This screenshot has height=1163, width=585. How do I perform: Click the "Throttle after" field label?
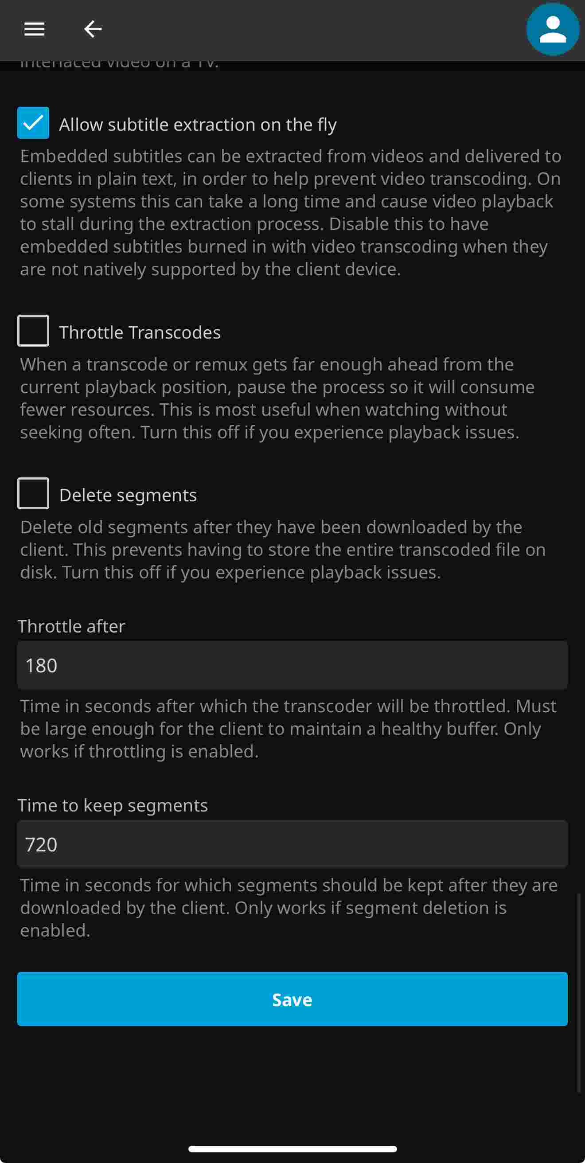(71, 626)
